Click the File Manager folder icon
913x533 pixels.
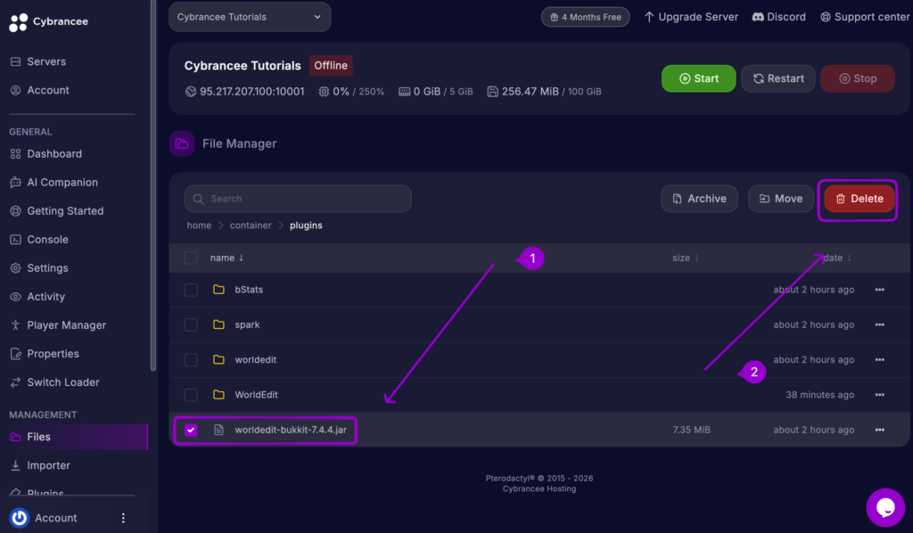click(x=182, y=143)
